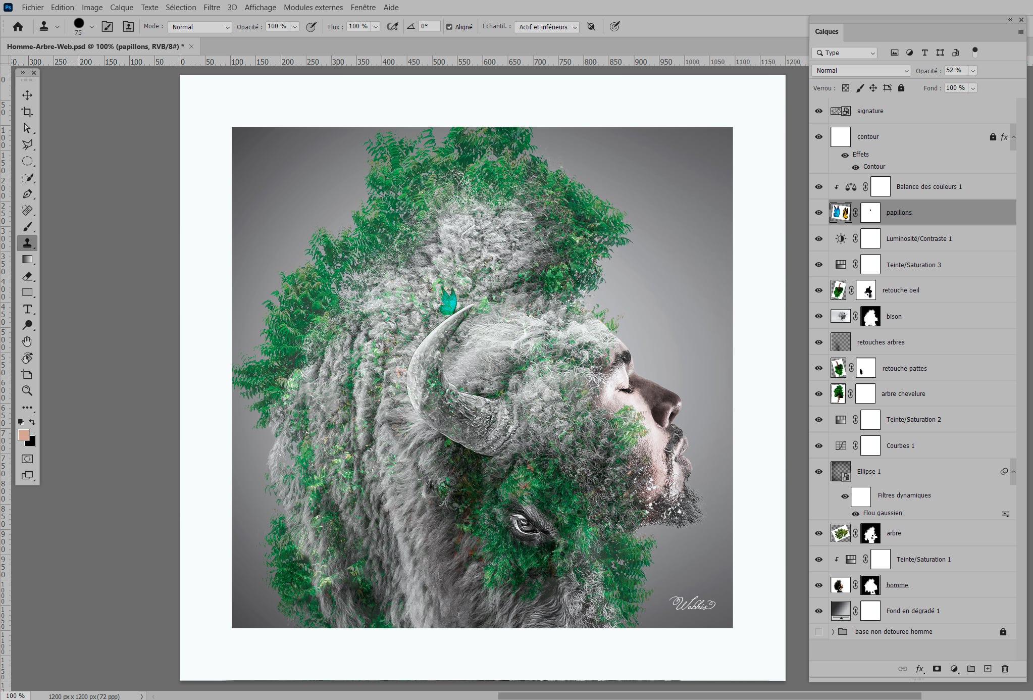The width and height of the screenshot is (1033, 700).
Task: Click the trash icon to delete layer
Action: tap(1005, 669)
